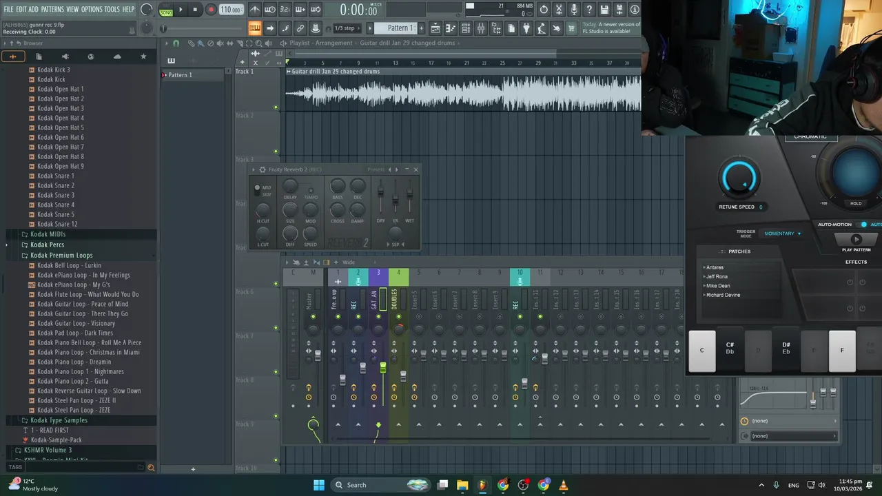Image resolution: width=882 pixels, height=496 pixels.
Task: Open the content library shopping cart icon
Action: click(572, 28)
